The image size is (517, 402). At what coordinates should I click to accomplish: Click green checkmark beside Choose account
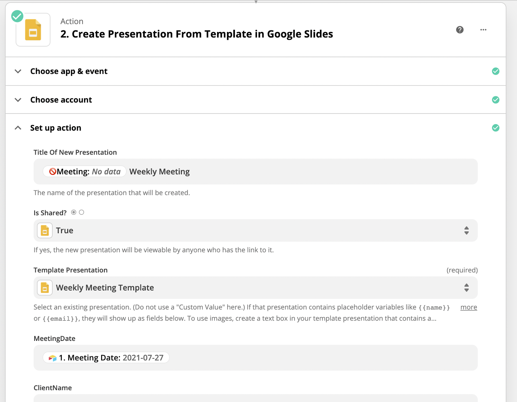pos(496,100)
